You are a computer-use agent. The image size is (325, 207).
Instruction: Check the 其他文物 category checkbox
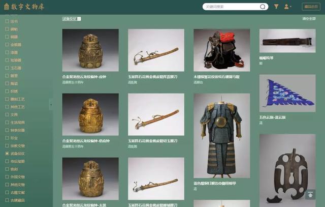click(x=7, y=185)
